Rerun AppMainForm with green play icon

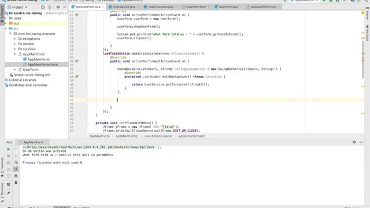click(x=9, y=149)
